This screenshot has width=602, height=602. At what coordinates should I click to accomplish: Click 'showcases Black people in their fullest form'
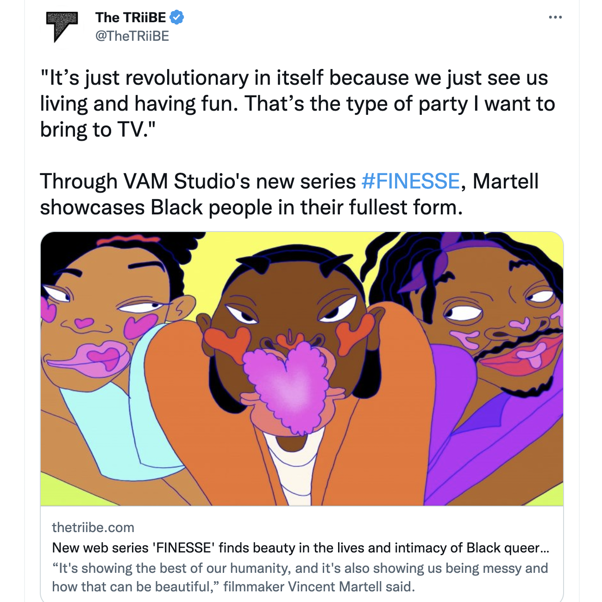[x=251, y=207]
